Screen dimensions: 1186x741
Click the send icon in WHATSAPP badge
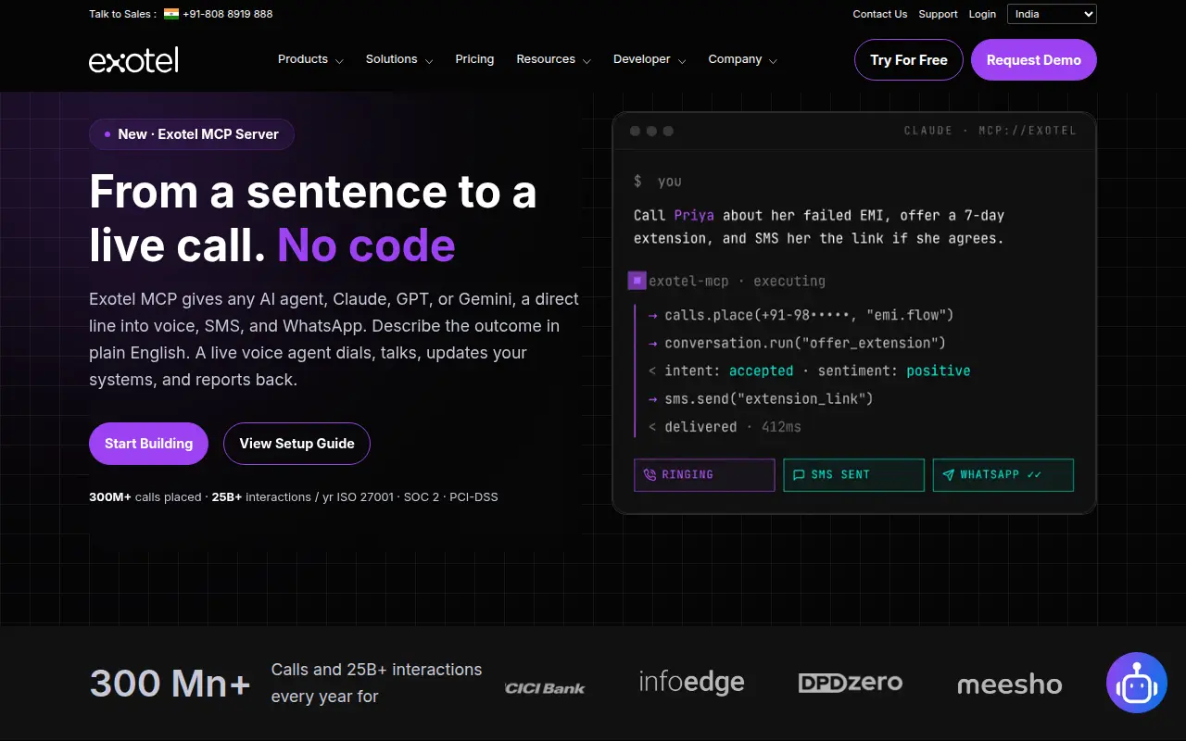[949, 475]
